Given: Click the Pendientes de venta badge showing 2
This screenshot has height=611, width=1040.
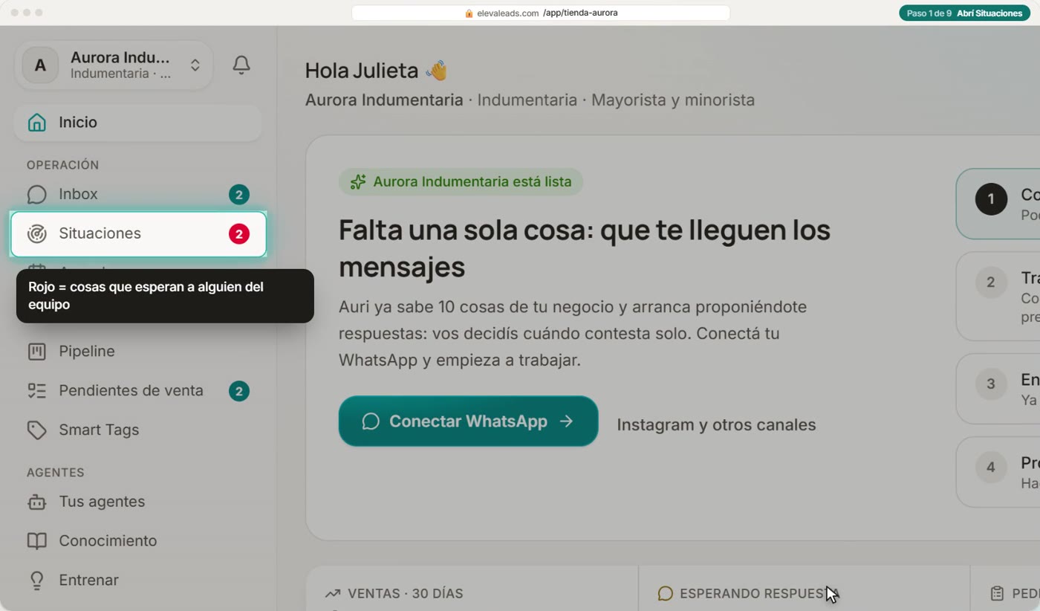Looking at the screenshot, I should coord(238,391).
